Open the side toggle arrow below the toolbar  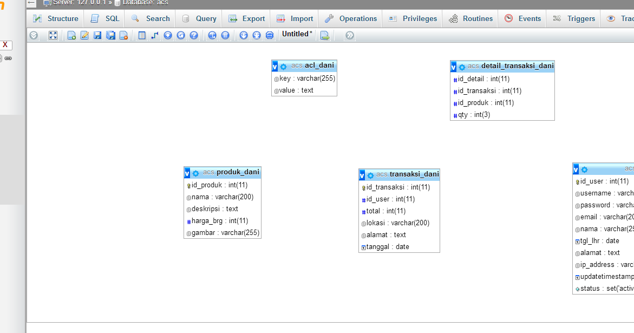(34, 35)
